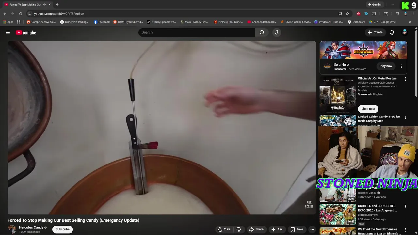The height and width of the screenshot is (235, 418).
Task: Dislike the video with thumbs down
Action: 239,229
